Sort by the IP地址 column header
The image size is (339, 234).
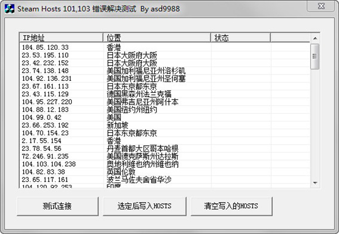[61, 38]
